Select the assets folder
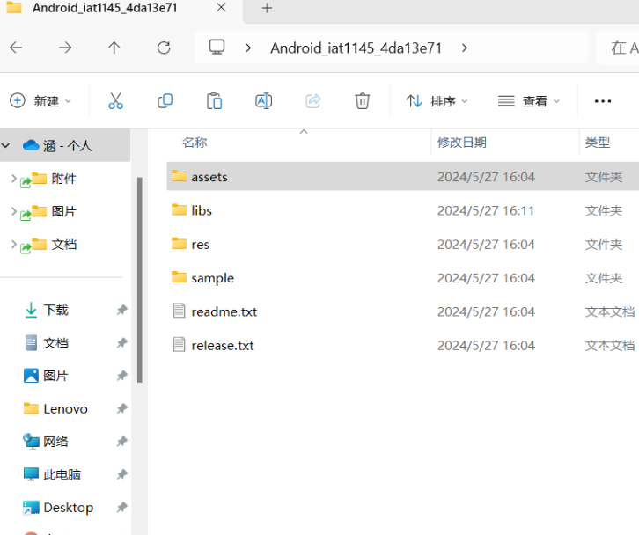The width and height of the screenshot is (639, 535). (402, 177)
